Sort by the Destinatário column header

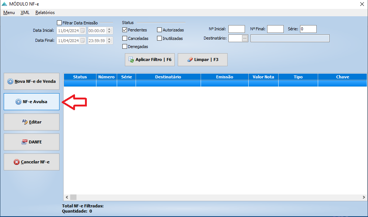[168, 77]
